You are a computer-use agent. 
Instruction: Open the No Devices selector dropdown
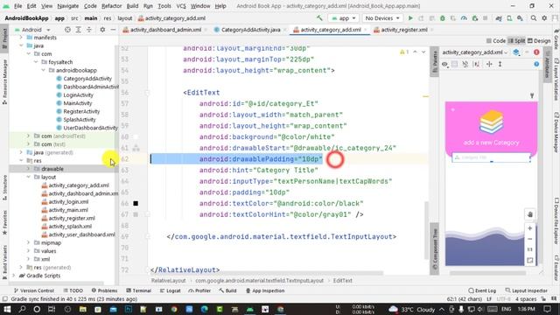click(x=382, y=18)
